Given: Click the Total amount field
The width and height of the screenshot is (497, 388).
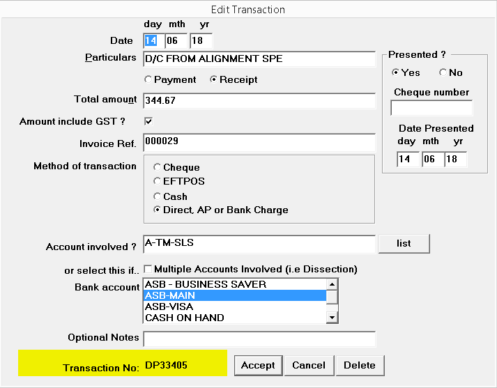Looking at the screenshot, I should 259,101.
